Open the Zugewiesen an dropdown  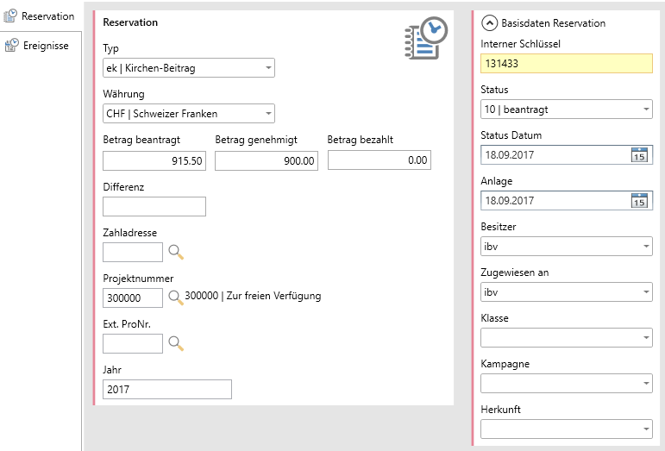click(x=646, y=292)
